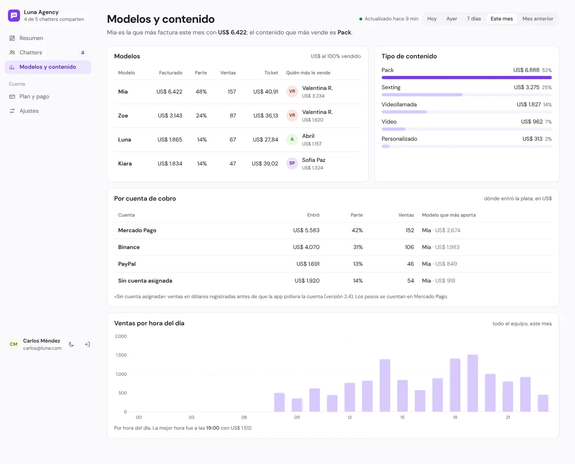Click the Luna Agency logo icon
The width and height of the screenshot is (575, 464).
click(x=14, y=16)
